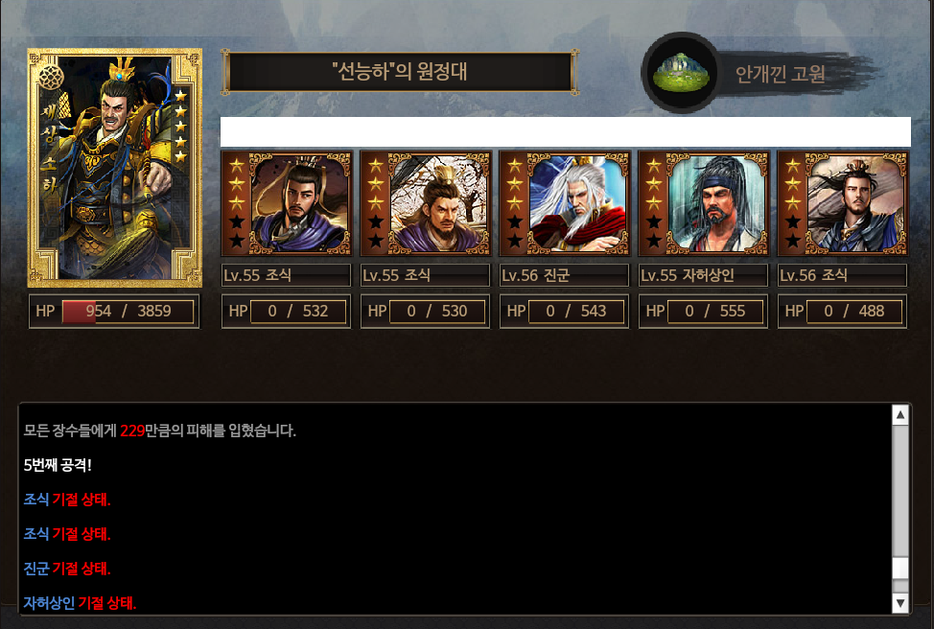Click the battle log scrollbar thumb
The width and height of the screenshot is (934, 629).
tap(900, 568)
